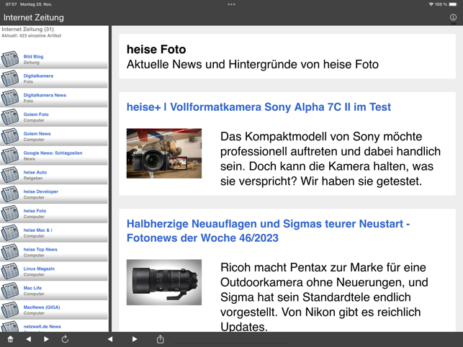The width and height of the screenshot is (463, 347).
Task: Open the heise Developer feed title
Action: pyautogui.click(x=41, y=191)
